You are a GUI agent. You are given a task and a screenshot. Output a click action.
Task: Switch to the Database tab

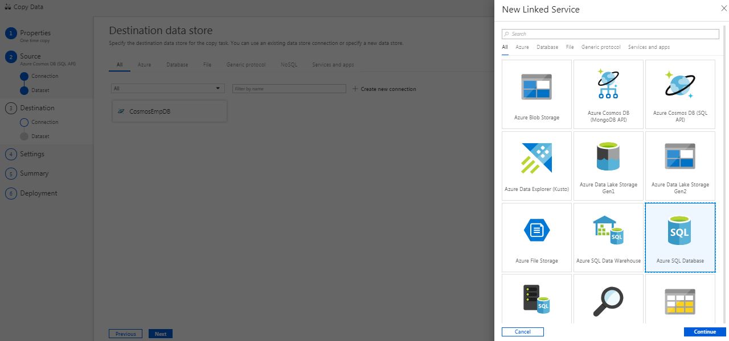pyautogui.click(x=547, y=47)
